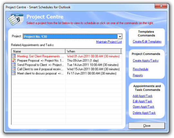Close the Project Centre window with X
This screenshot has width=174, height=138.
coord(161,6)
